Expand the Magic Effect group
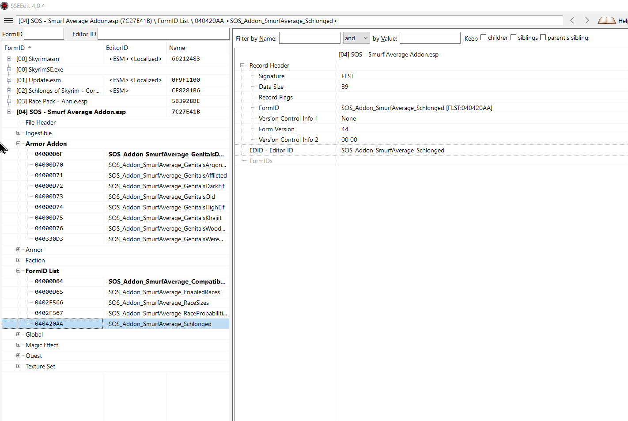 pos(18,345)
